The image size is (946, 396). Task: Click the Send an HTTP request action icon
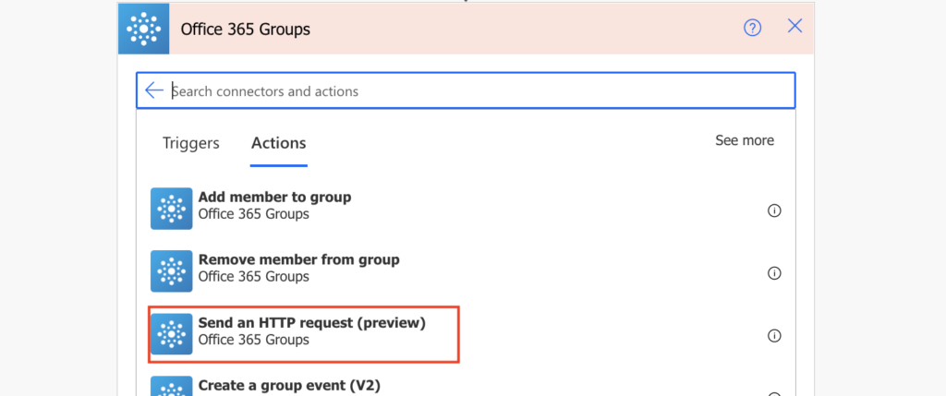click(x=171, y=334)
